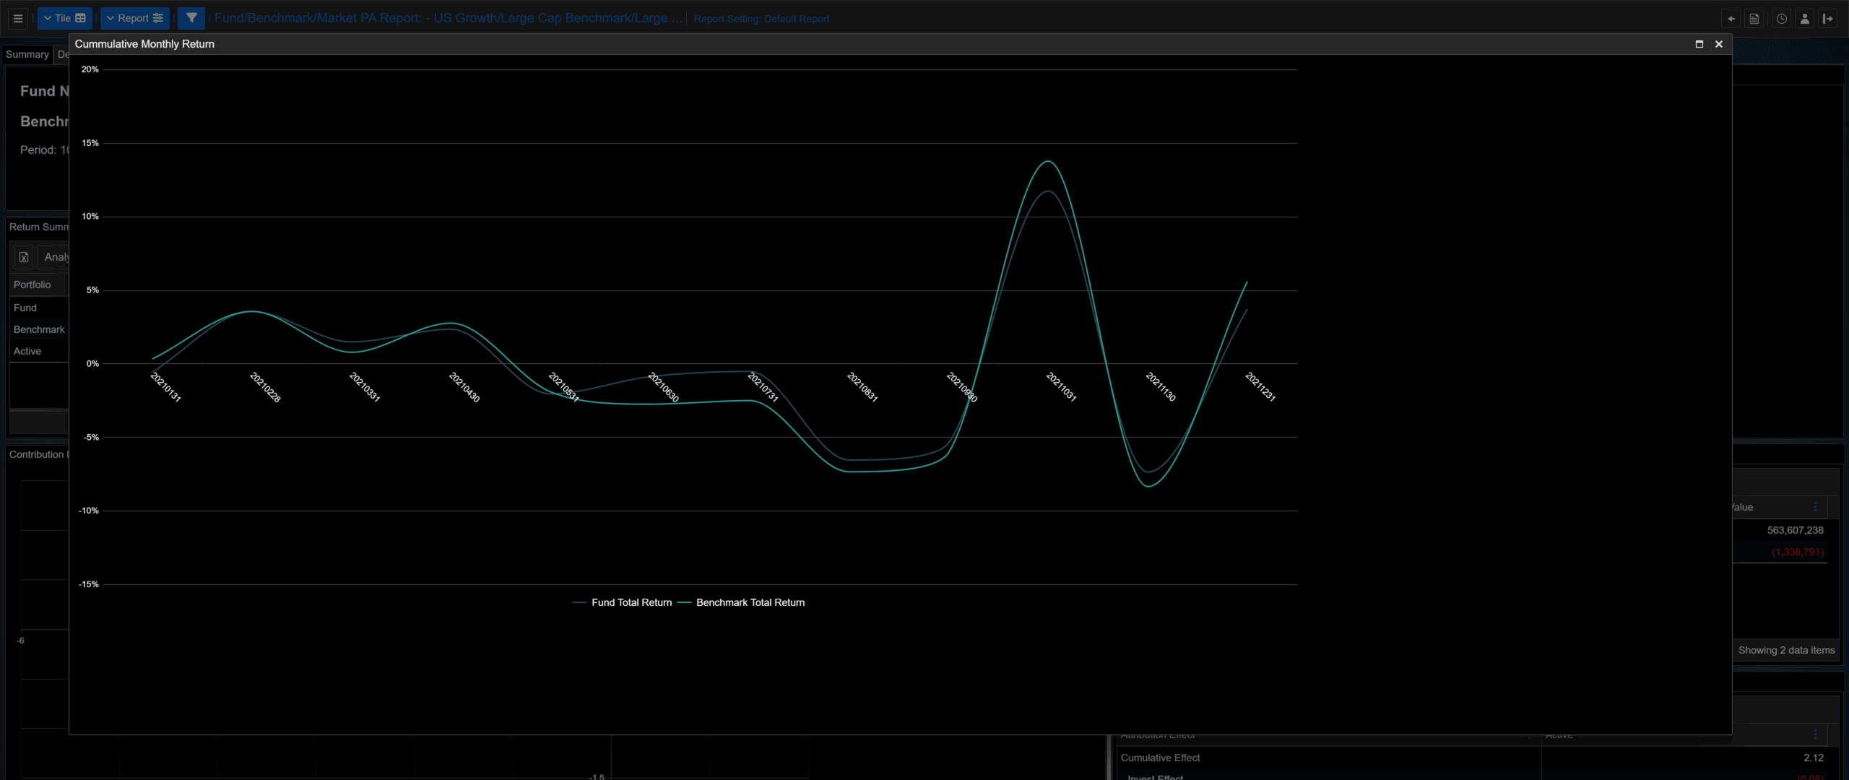Open the user profile icon
The image size is (1849, 780).
coord(1805,19)
